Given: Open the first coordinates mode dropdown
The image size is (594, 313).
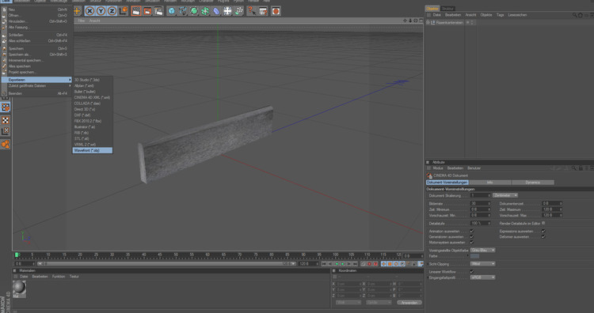Looking at the screenshot, I should pos(348,303).
